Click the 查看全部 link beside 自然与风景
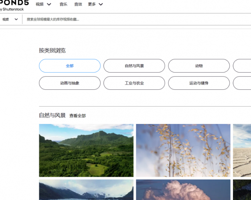Screen dimensions: 251x200 (x=78, y=116)
